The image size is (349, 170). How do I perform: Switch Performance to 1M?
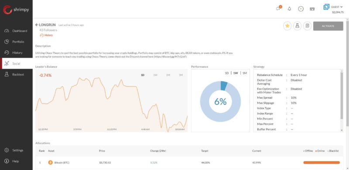coord(245,73)
